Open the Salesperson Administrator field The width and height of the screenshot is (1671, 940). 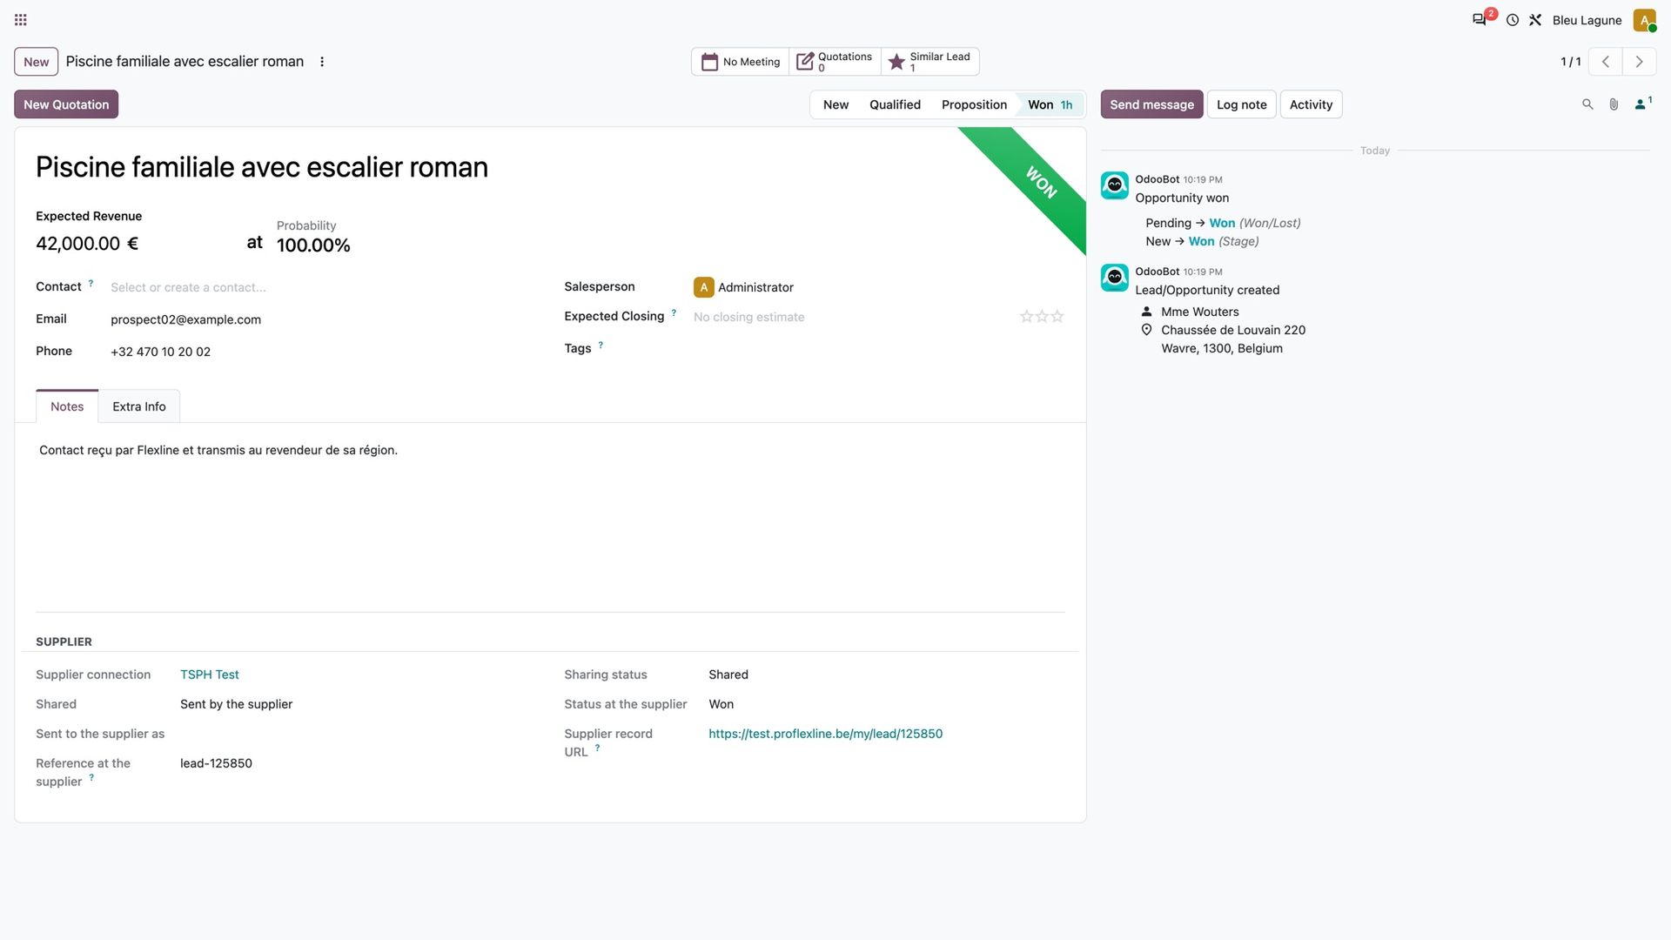tap(879, 287)
